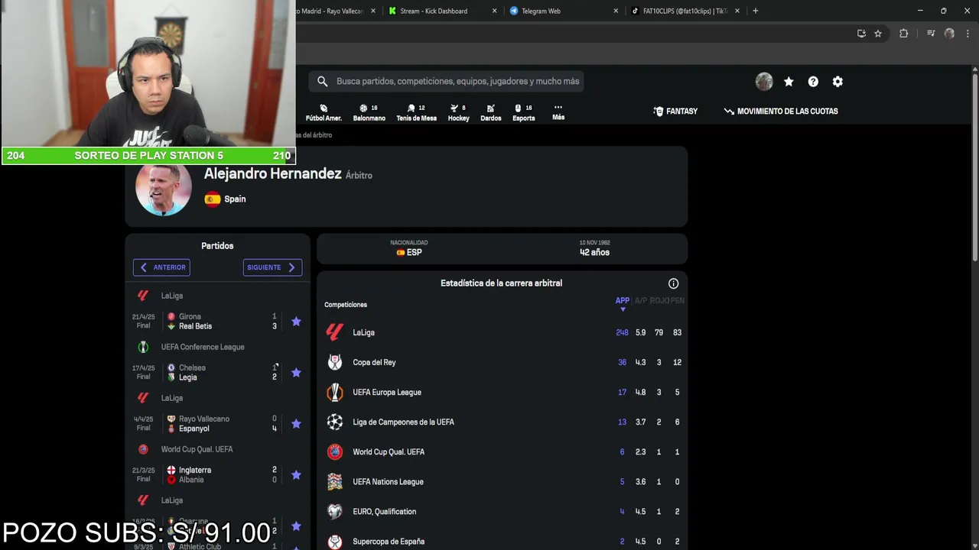The width and height of the screenshot is (979, 550).
Task: Open browser extensions puzzle icon
Action: pyautogui.click(x=903, y=34)
